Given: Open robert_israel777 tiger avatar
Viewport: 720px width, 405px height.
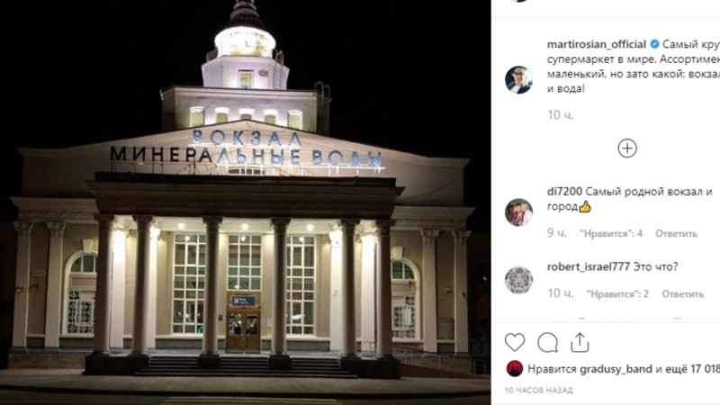Looking at the screenshot, I should tap(518, 280).
